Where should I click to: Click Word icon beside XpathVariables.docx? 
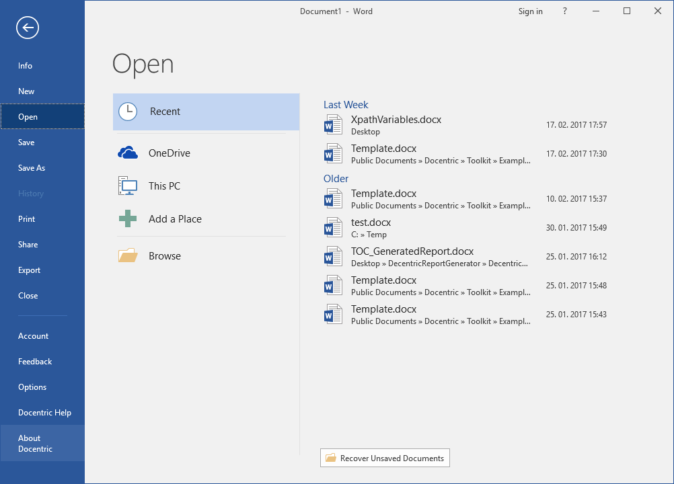(x=333, y=124)
